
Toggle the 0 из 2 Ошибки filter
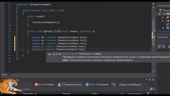[44, 85]
